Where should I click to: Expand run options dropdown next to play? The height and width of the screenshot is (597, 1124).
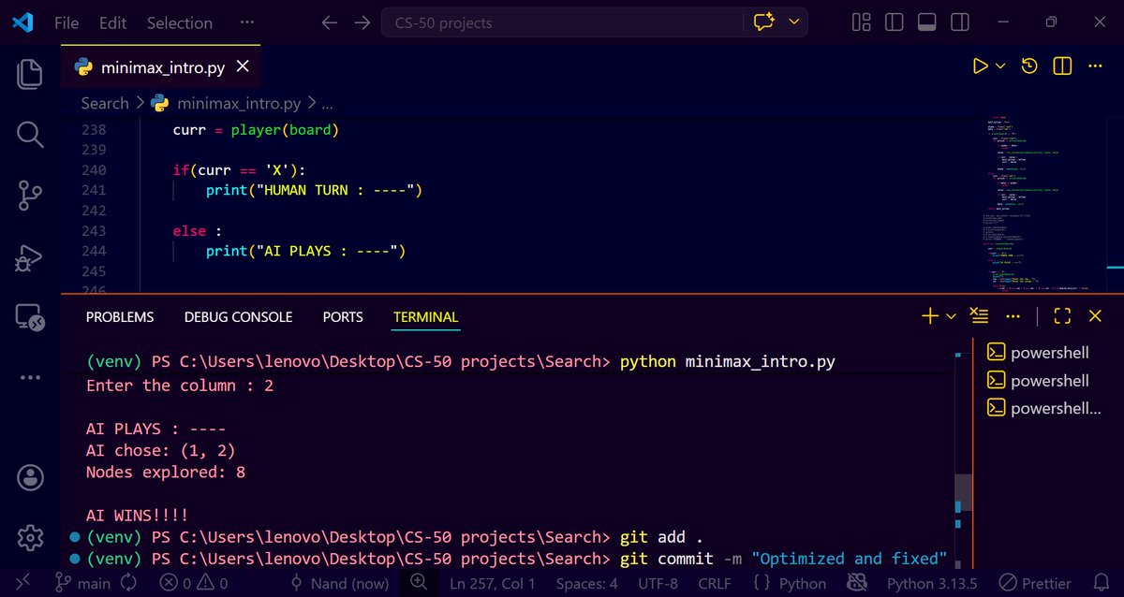tap(1000, 66)
